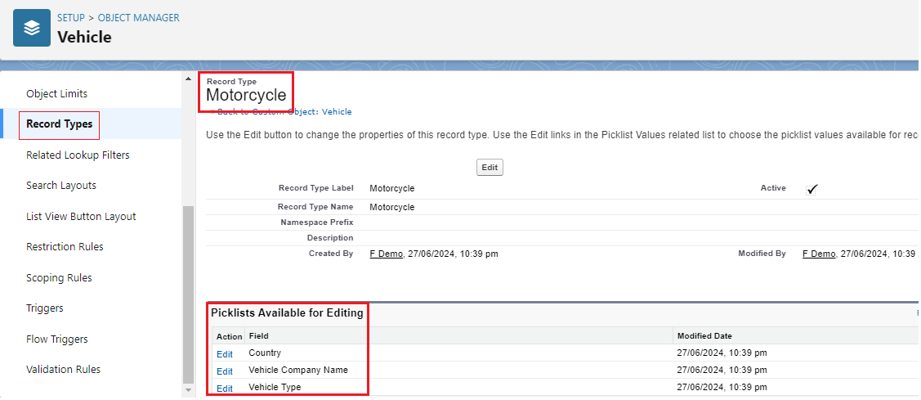This screenshot has width=921, height=400.
Task: Select Record Types sidebar item
Action: [x=59, y=124]
